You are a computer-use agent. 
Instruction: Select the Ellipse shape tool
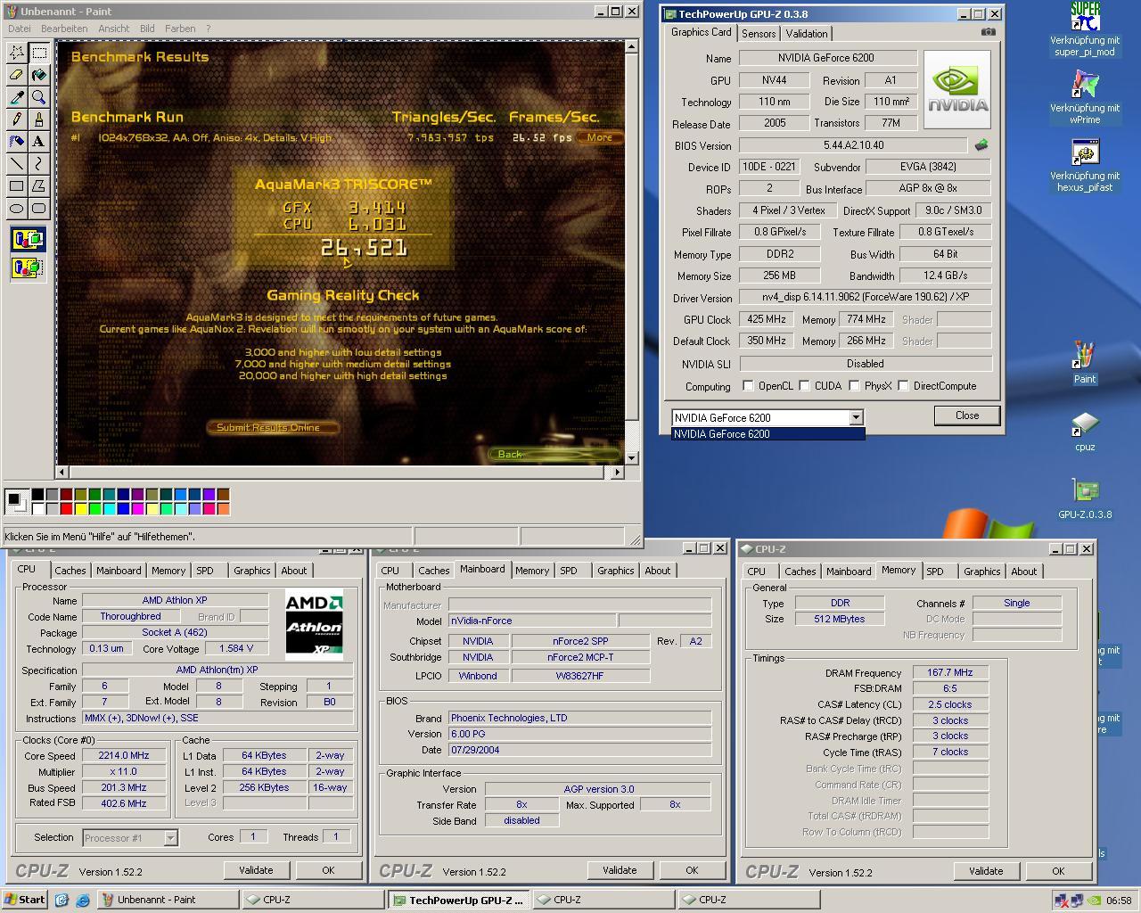coord(17,208)
